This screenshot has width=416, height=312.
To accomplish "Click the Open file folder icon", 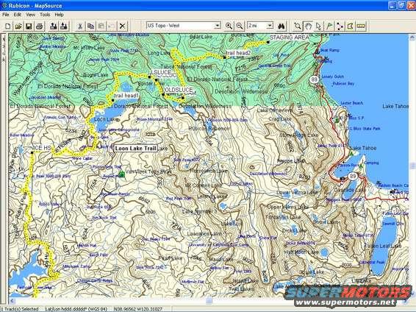I will (x=18, y=26).
